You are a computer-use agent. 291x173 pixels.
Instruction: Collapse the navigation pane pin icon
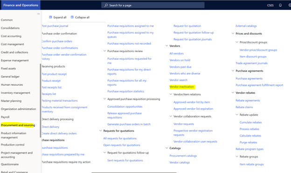(x=38, y=14)
